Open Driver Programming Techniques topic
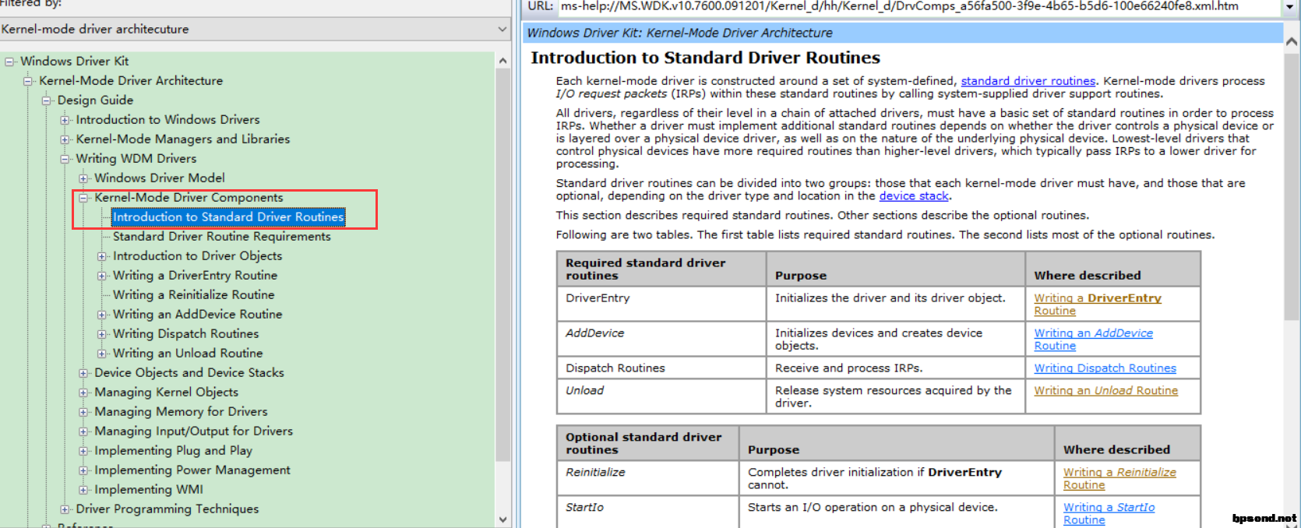The height and width of the screenshot is (528, 1301). (x=167, y=509)
